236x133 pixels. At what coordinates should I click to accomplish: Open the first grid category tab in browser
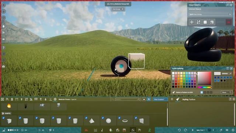(3, 99)
